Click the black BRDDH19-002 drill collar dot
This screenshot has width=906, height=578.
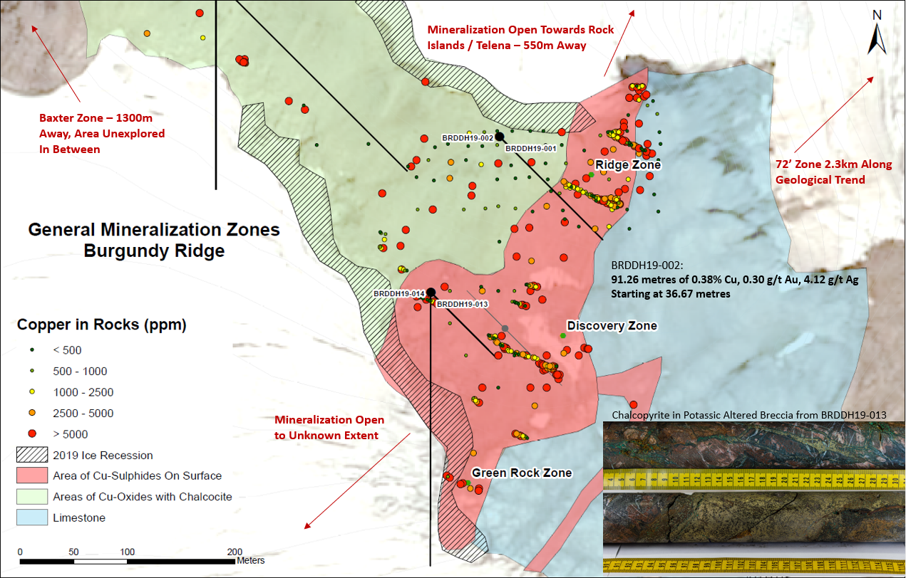point(500,136)
